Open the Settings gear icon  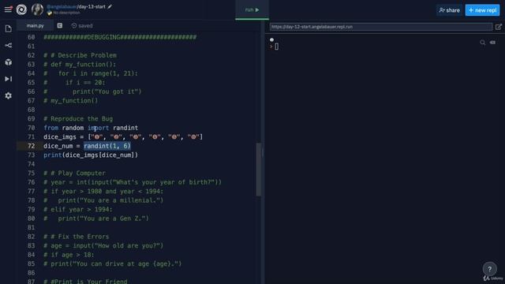point(9,95)
